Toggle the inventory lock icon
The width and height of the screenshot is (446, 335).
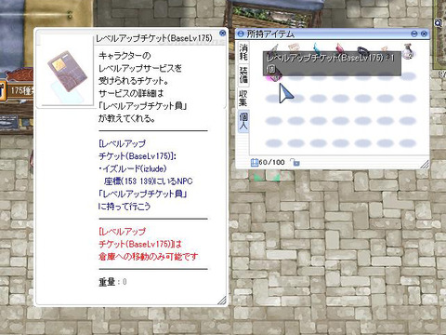point(295,162)
